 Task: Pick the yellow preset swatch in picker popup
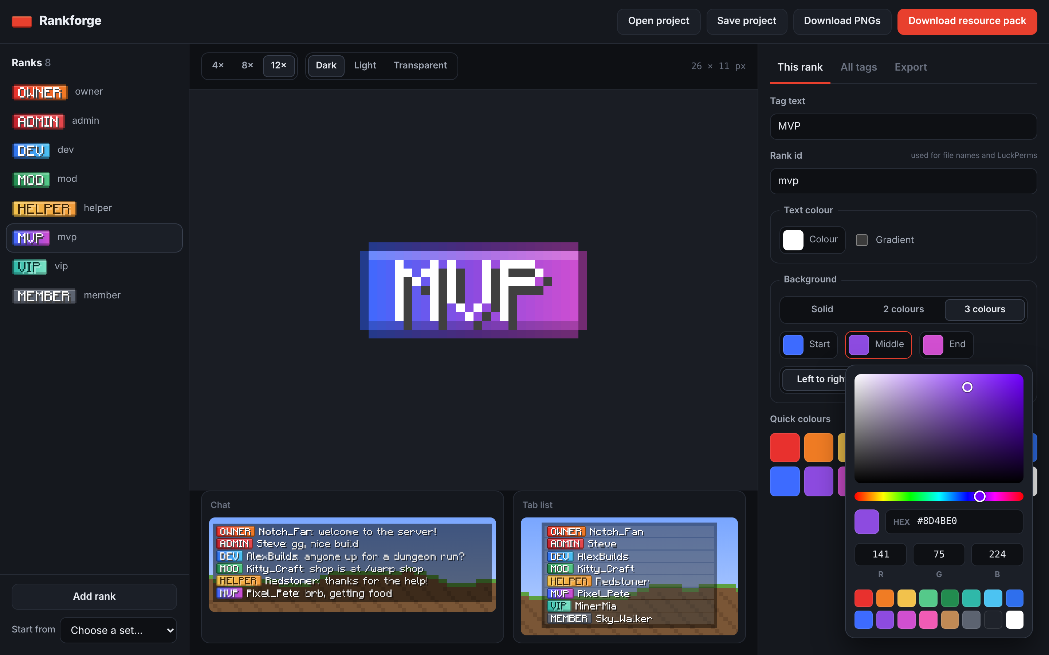pyautogui.click(x=906, y=598)
